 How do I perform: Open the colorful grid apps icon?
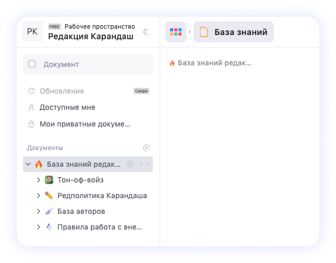176,32
